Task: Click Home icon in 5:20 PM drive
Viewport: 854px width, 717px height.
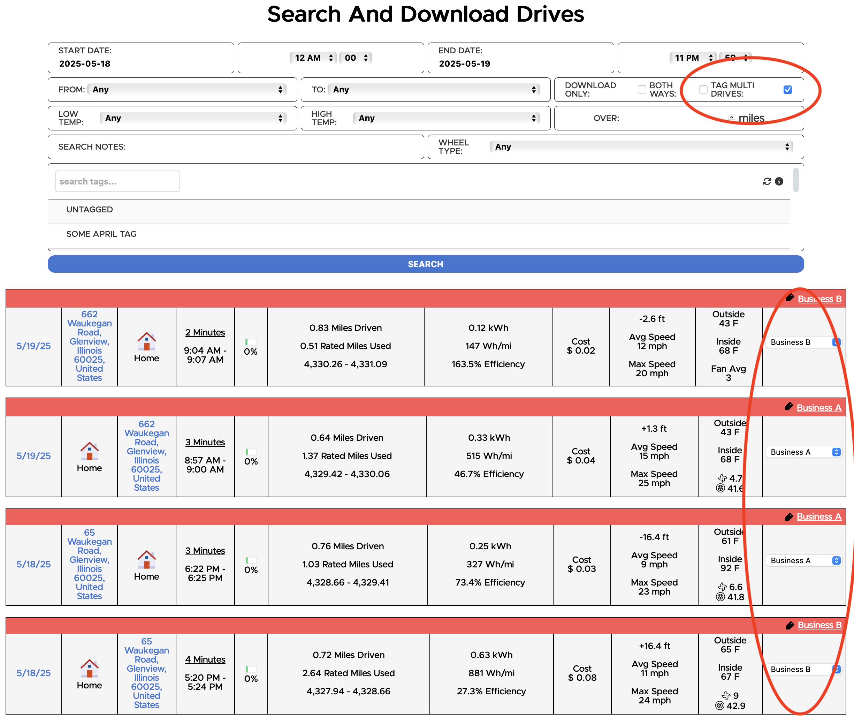Action: 89,668
